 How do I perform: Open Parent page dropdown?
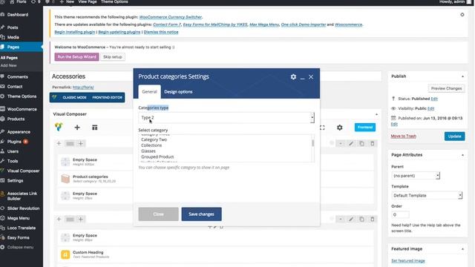(416, 176)
